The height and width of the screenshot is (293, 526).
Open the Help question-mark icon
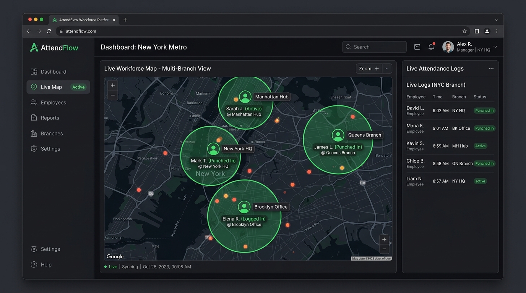point(34,265)
